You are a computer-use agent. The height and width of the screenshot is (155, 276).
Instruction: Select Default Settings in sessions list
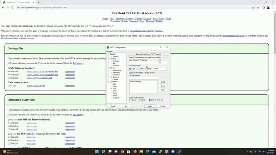point(135,82)
